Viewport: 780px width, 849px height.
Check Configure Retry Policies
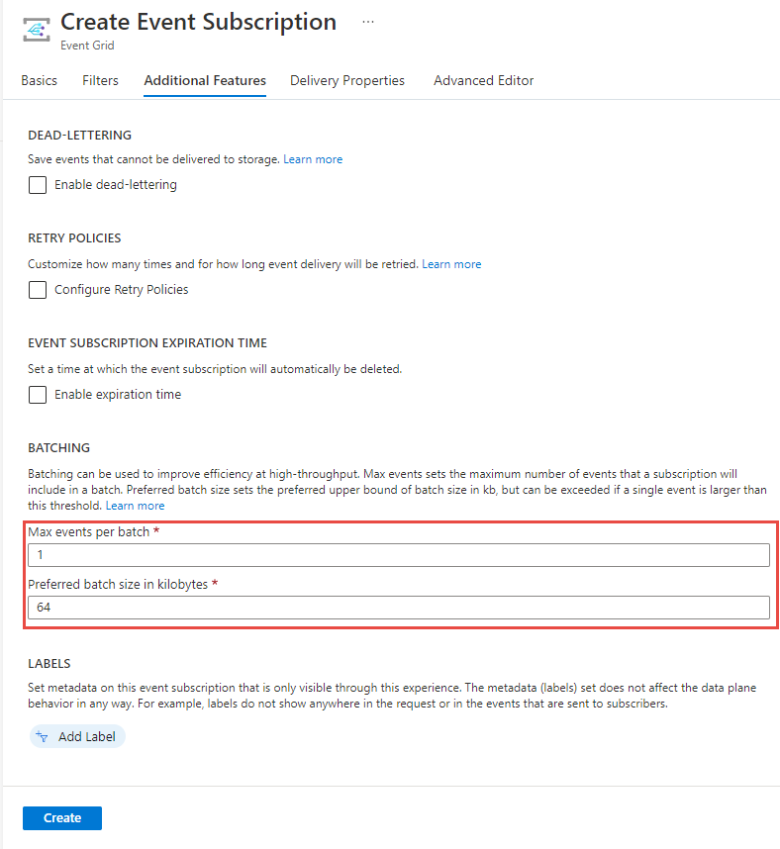37,289
